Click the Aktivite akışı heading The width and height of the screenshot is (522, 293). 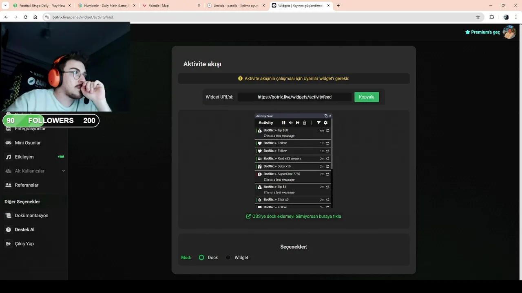(202, 64)
